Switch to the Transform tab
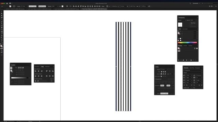 (37, 66)
